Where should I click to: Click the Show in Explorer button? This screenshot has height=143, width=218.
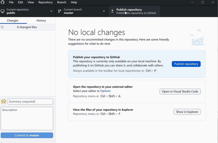click(x=187, y=112)
